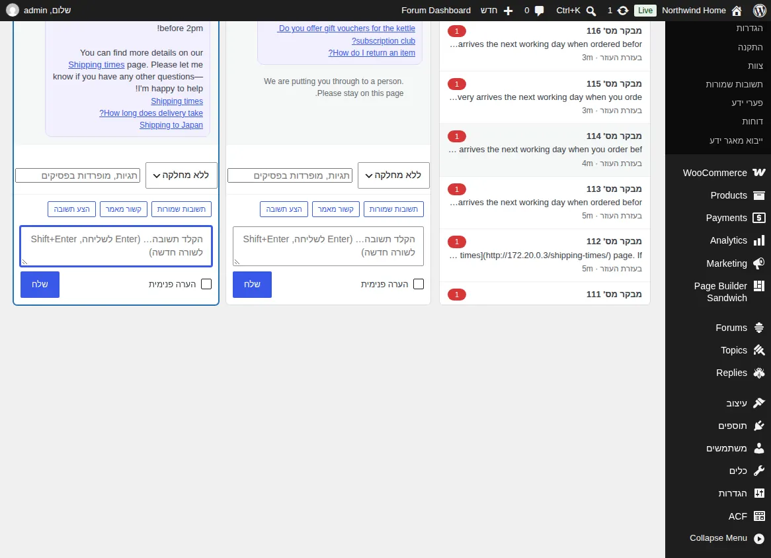Open the 'How do I return an item?' link
This screenshot has height=558, width=771.
point(372,53)
